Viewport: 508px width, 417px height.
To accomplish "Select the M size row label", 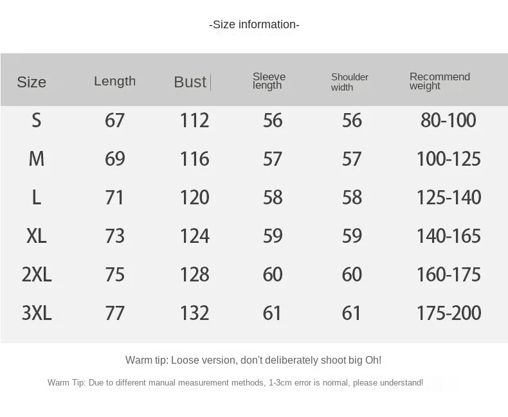I will 36,159.
